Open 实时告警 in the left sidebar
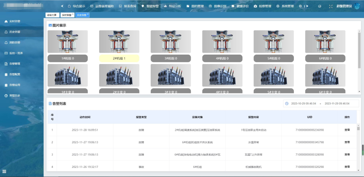Screen dimensions: 364x177 (14, 22)
